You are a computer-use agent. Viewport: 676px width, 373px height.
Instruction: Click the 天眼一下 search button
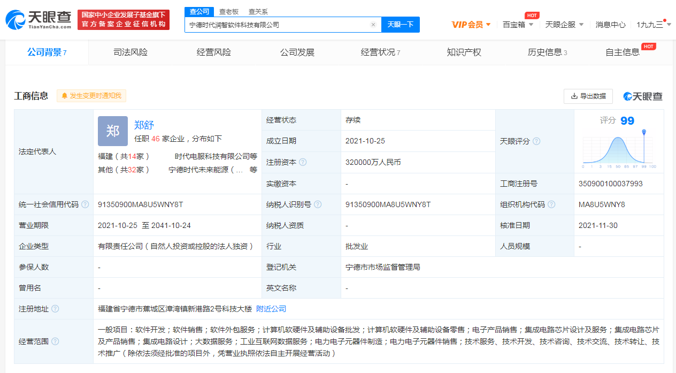[x=401, y=25]
